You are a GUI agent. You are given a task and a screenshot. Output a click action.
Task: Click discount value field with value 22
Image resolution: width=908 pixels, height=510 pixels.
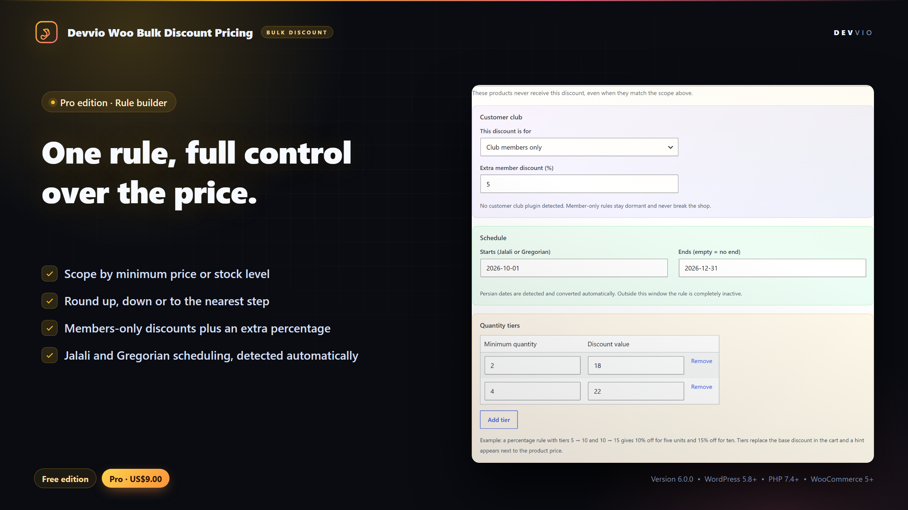(636, 391)
